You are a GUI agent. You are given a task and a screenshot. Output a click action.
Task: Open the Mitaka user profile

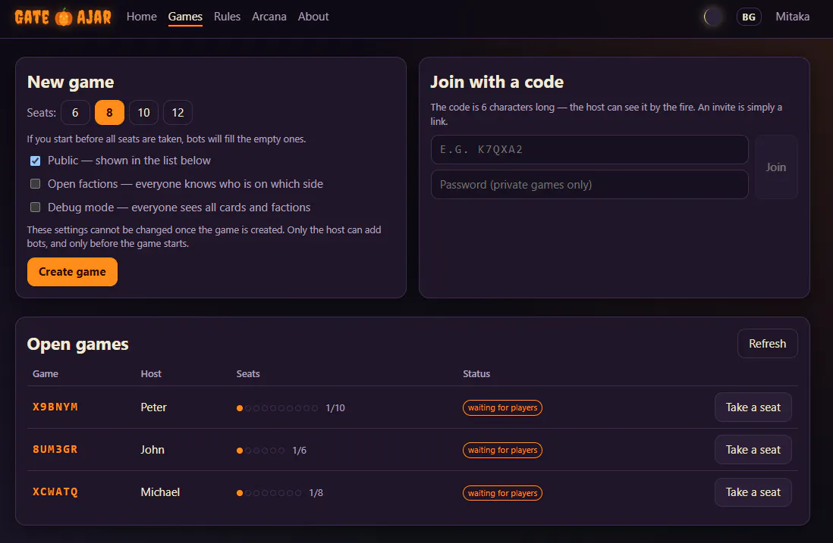pyautogui.click(x=792, y=17)
